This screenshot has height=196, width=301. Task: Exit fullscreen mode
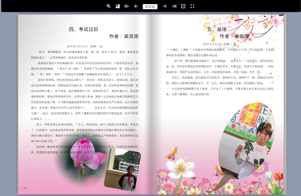click(x=192, y=6)
